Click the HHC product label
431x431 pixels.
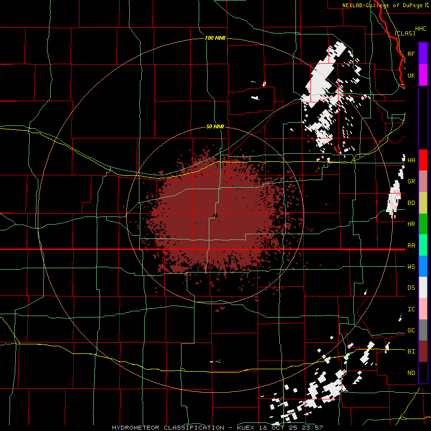pyautogui.click(x=420, y=29)
